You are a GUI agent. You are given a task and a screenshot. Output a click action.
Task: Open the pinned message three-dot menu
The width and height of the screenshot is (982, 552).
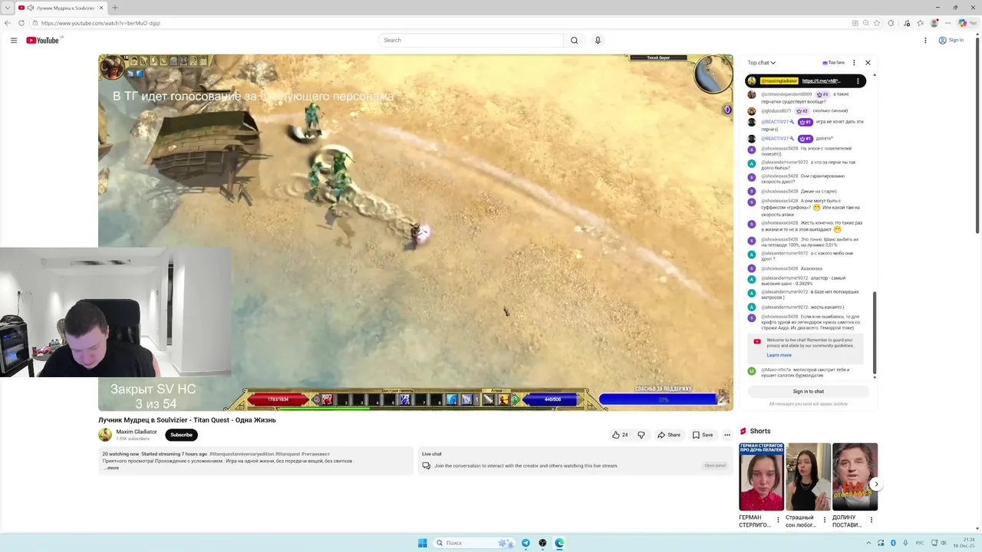858,80
